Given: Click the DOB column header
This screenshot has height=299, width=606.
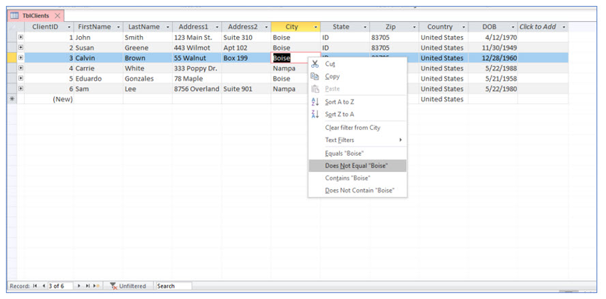Looking at the screenshot, I should (493, 27).
